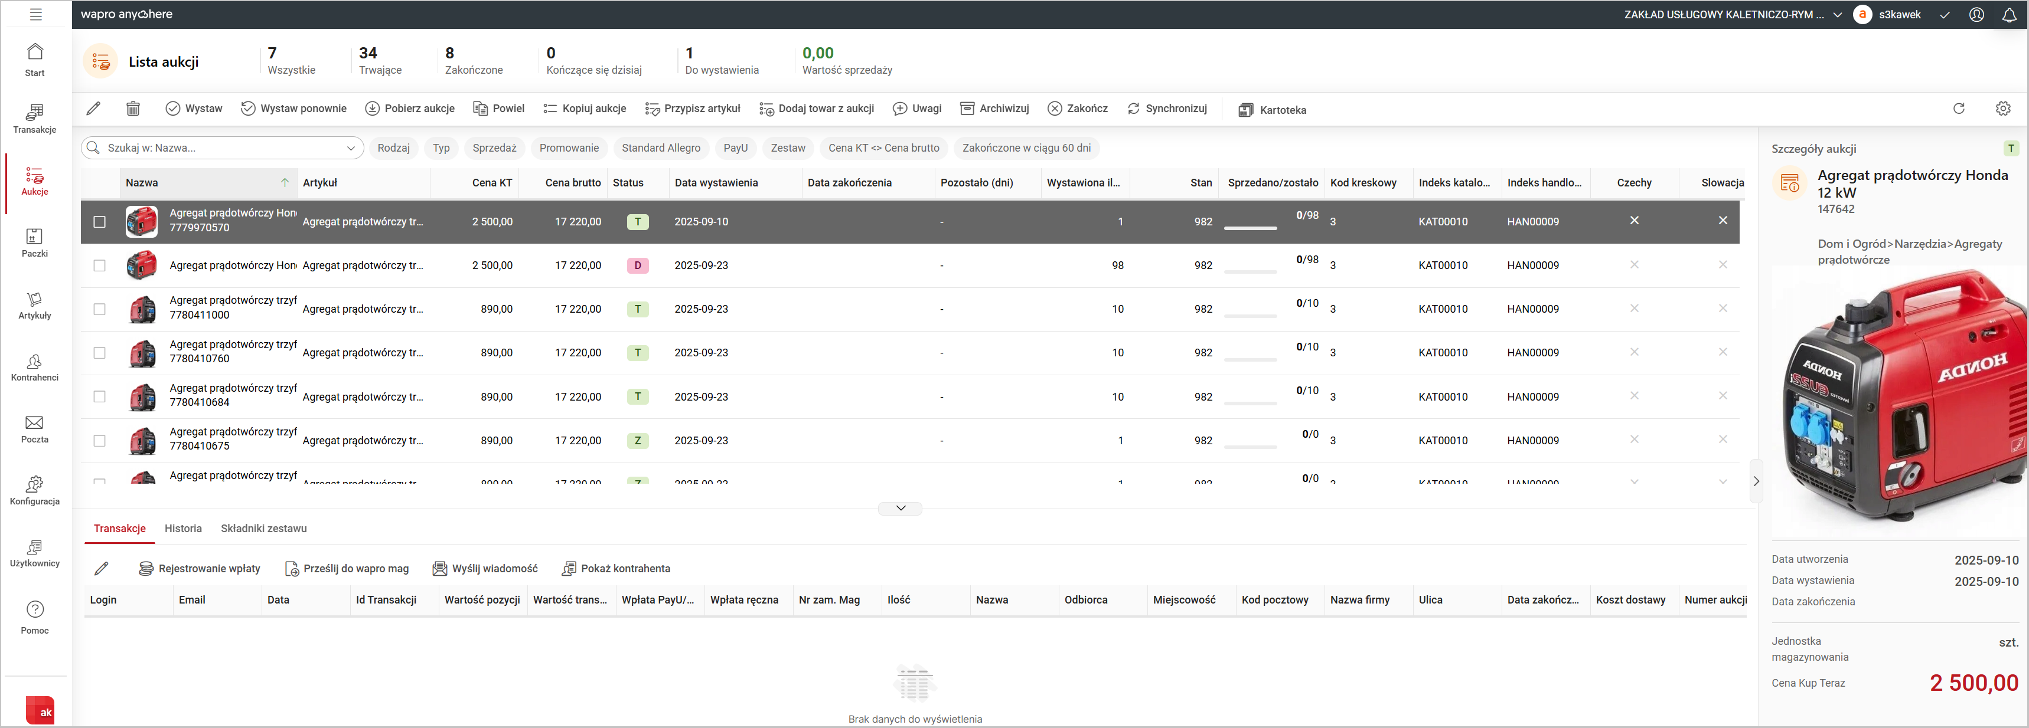2029x728 pixels.
Task: Open the Składniki zestawu tab
Action: (263, 529)
